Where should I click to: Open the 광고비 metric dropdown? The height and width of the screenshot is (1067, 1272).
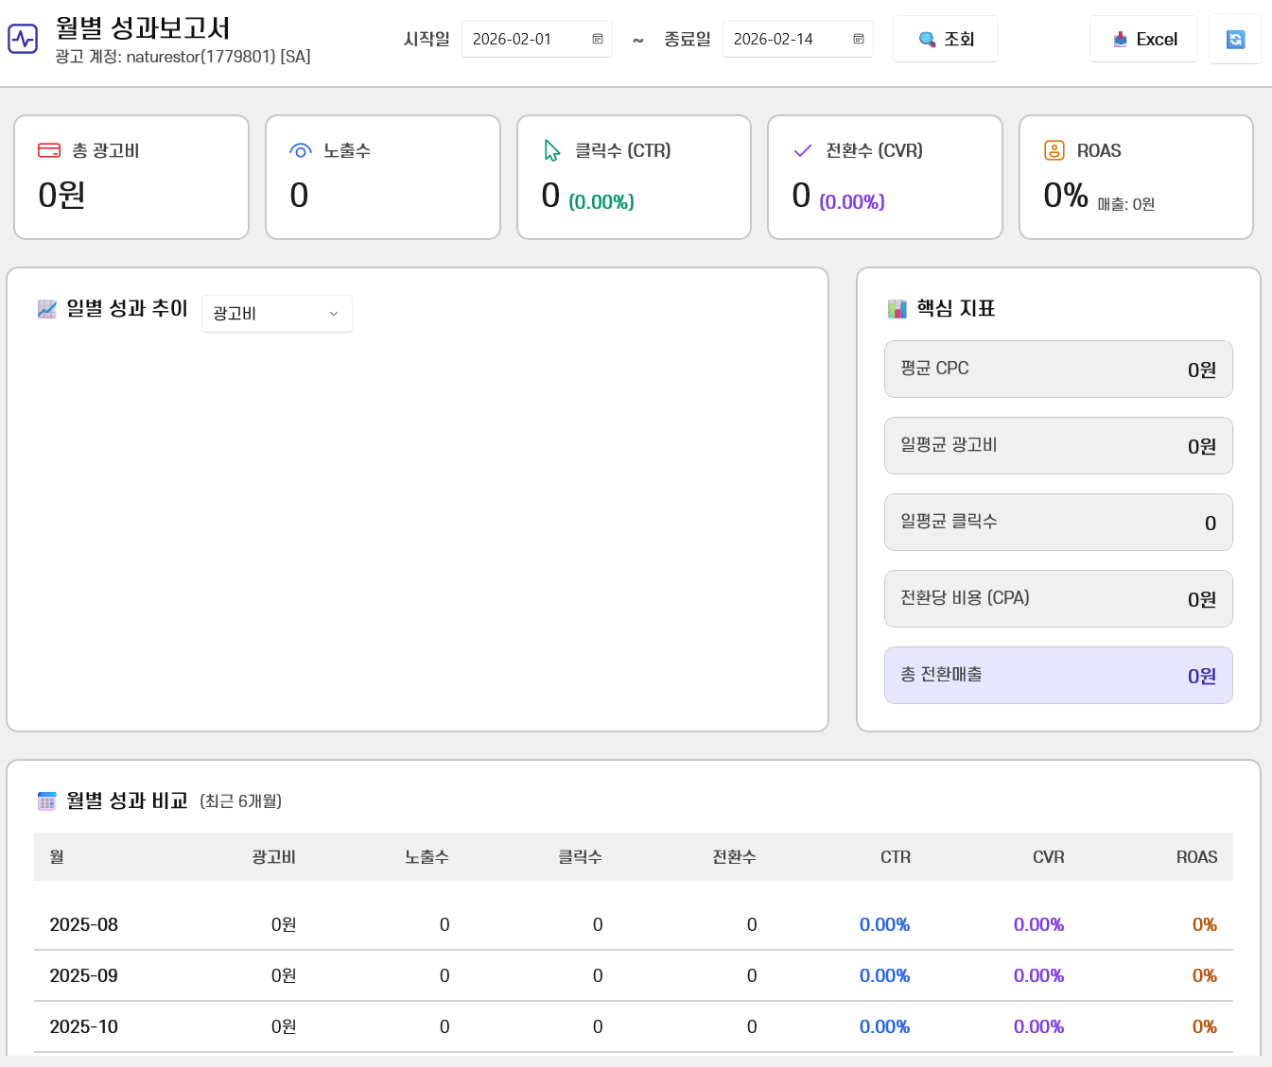(x=276, y=313)
